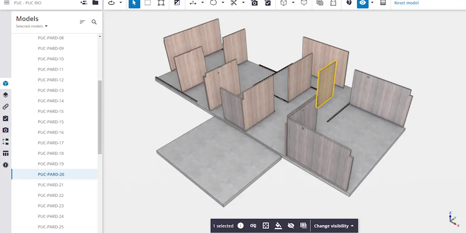This screenshot has height=233, width=466.
Task: Open the measure tool dropdown arrow
Action: click(x=203, y=3)
